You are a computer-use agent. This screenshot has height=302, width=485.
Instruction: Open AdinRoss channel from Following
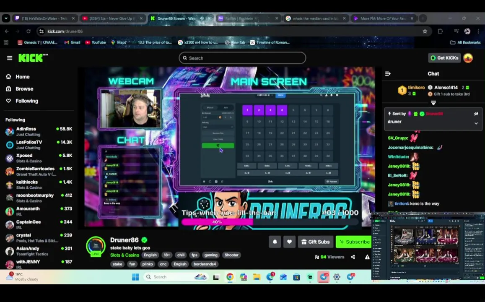click(x=39, y=132)
